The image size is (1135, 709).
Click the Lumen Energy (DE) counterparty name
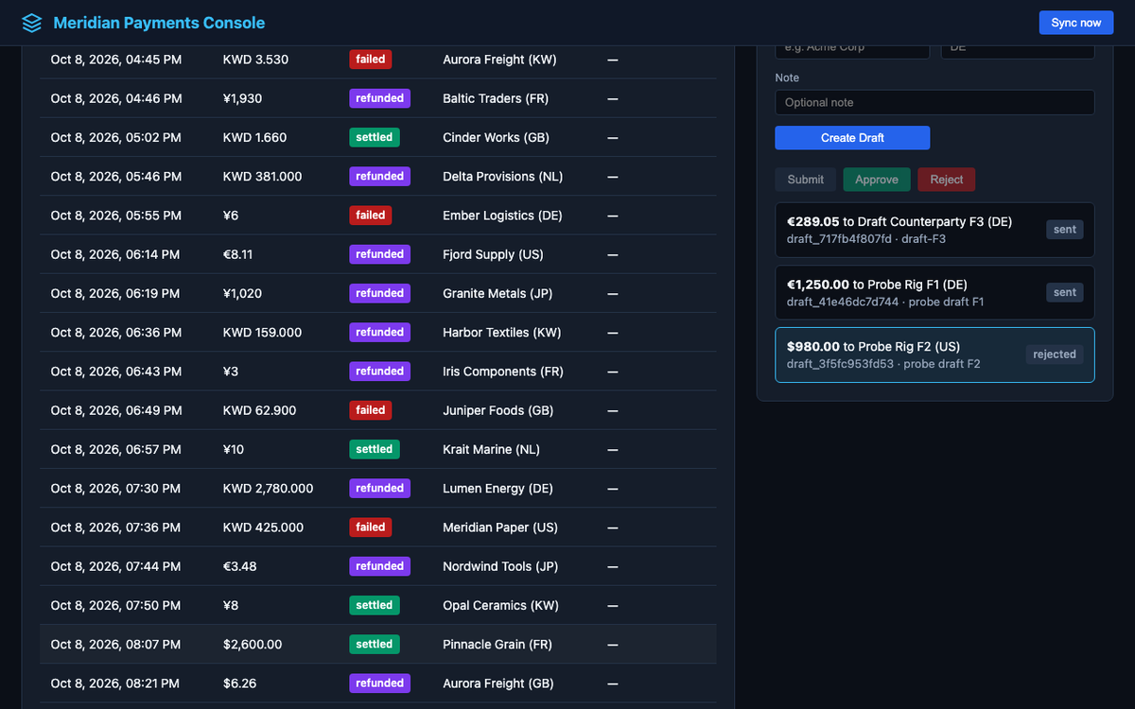click(498, 489)
